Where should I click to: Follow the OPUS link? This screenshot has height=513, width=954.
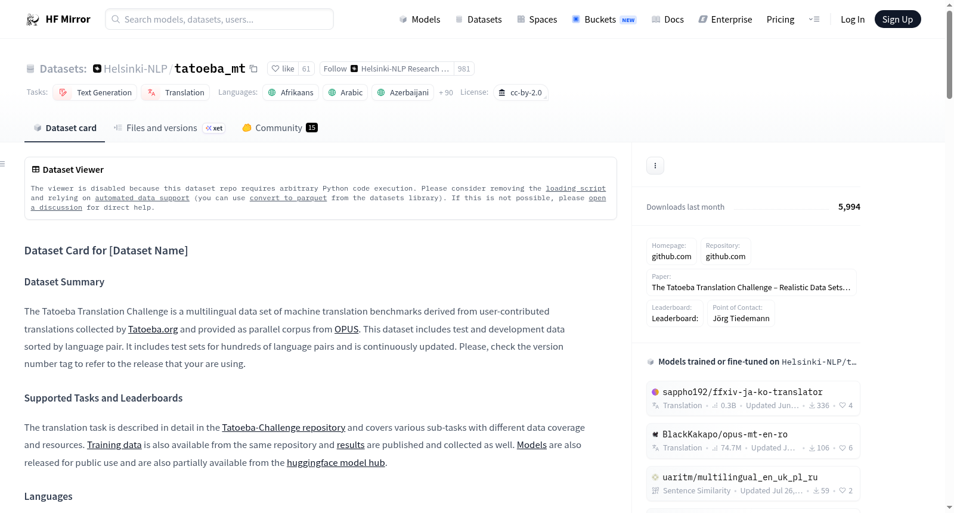click(x=346, y=329)
